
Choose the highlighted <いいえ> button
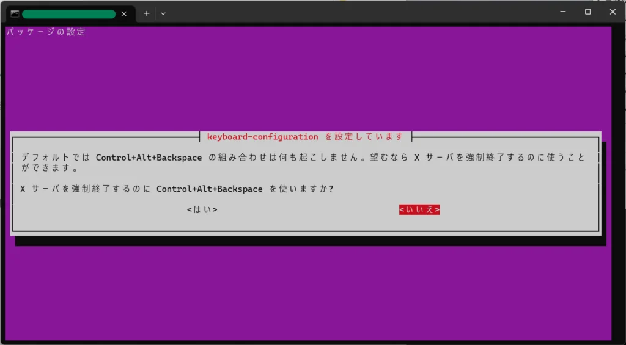click(419, 210)
